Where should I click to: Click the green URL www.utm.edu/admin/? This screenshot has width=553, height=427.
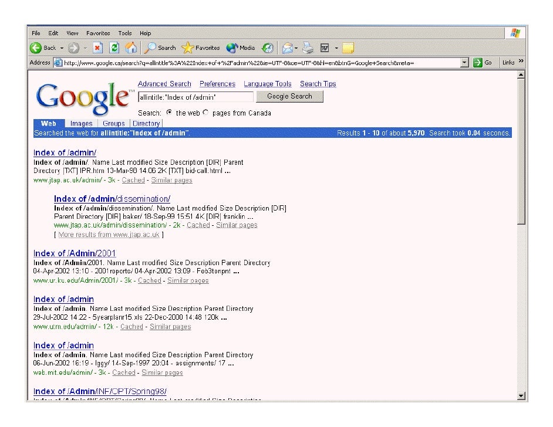click(x=65, y=327)
